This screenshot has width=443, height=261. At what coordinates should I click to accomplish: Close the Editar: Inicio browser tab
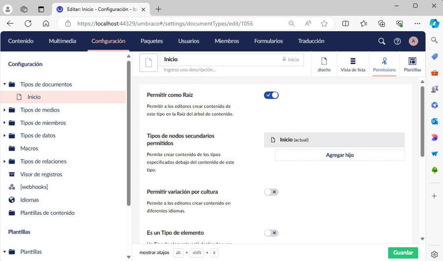click(x=143, y=9)
